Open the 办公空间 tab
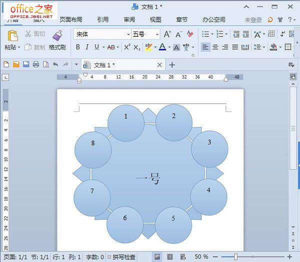 (x=213, y=19)
